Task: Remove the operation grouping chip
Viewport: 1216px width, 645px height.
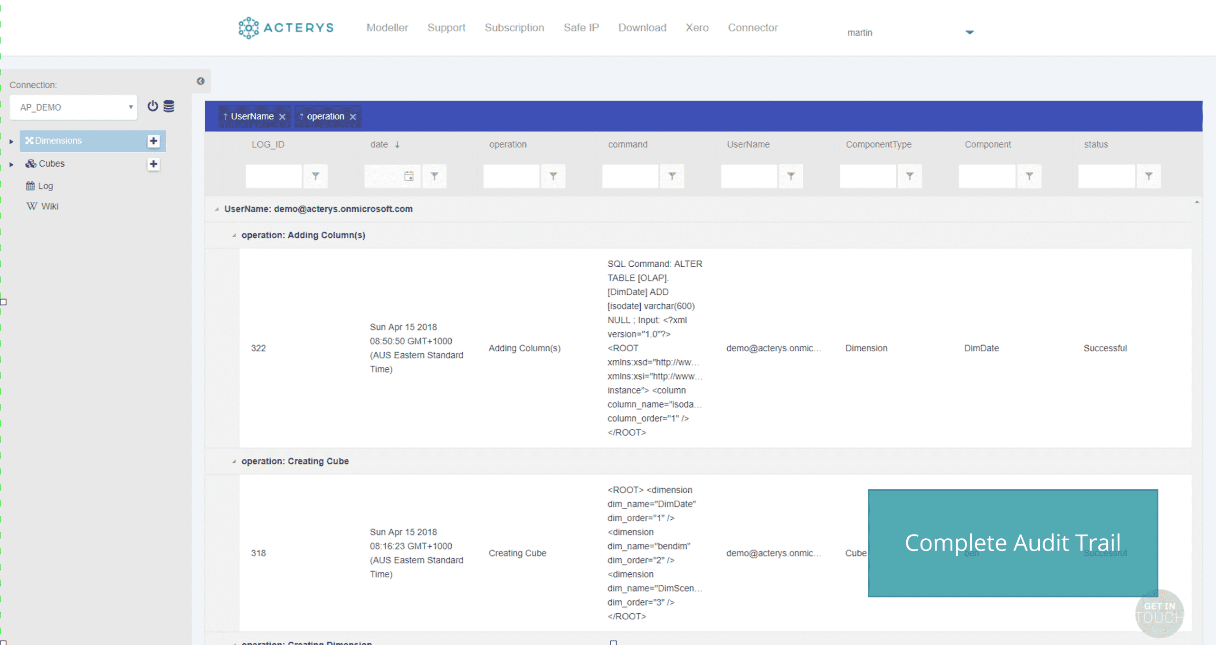Action: click(x=353, y=117)
